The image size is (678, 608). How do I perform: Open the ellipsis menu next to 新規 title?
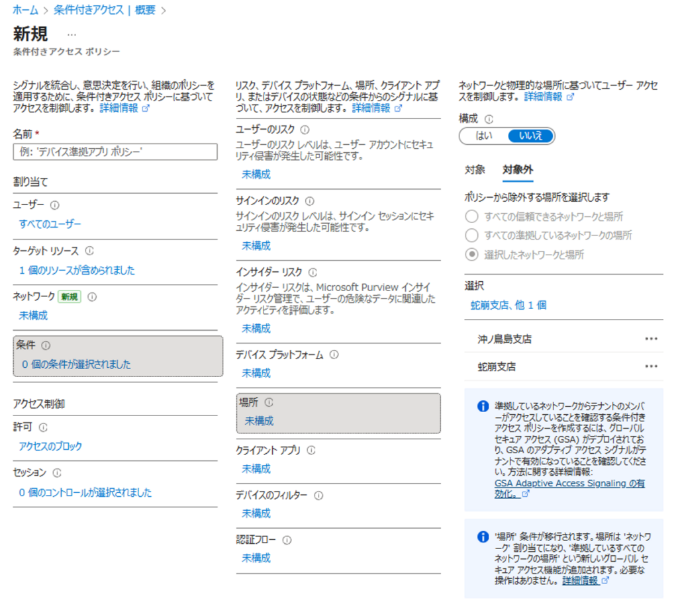[x=72, y=34]
